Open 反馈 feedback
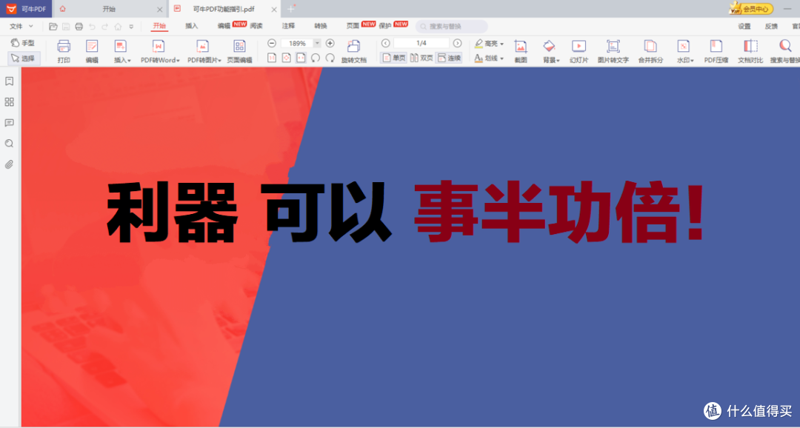The image size is (800, 428). [x=771, y=26]
